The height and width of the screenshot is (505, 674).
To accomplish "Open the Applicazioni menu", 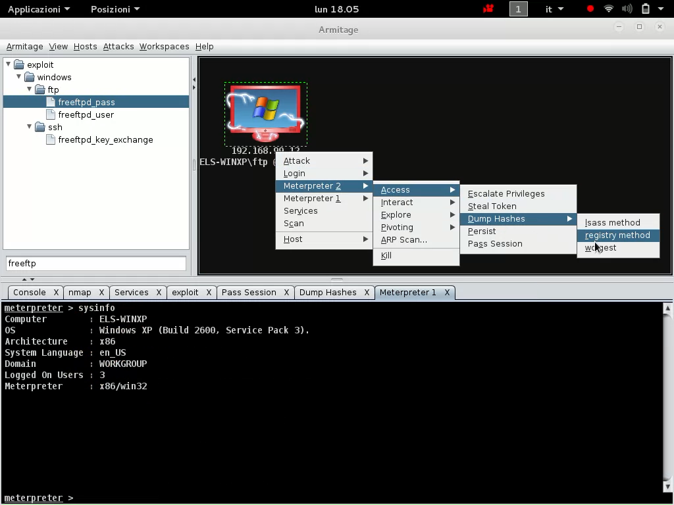I will click(39, 9).
